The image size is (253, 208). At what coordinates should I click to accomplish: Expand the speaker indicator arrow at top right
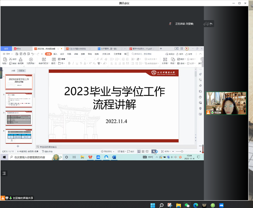click(x=210, y=24)
